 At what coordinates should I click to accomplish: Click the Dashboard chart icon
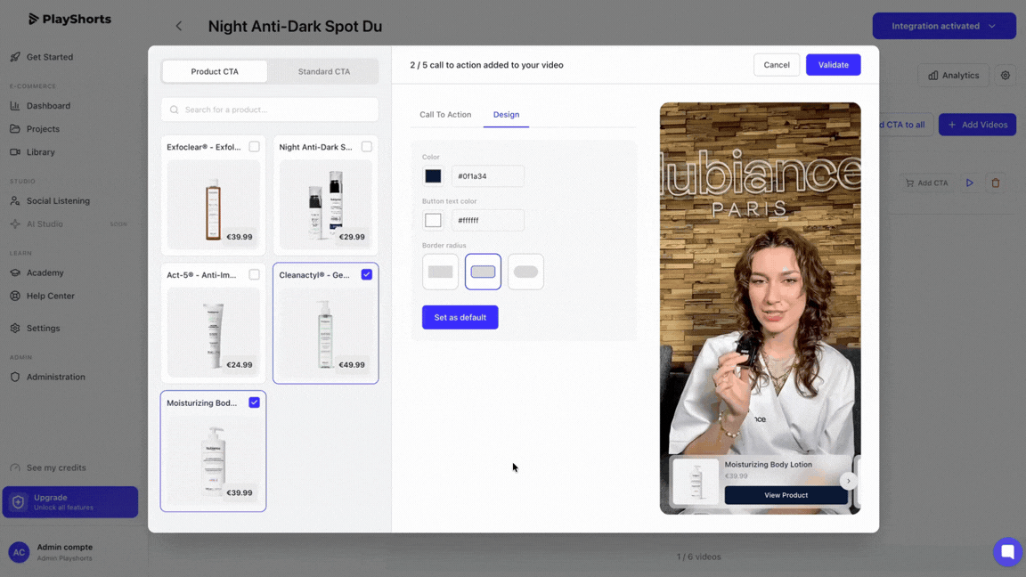tap(15, 105)
